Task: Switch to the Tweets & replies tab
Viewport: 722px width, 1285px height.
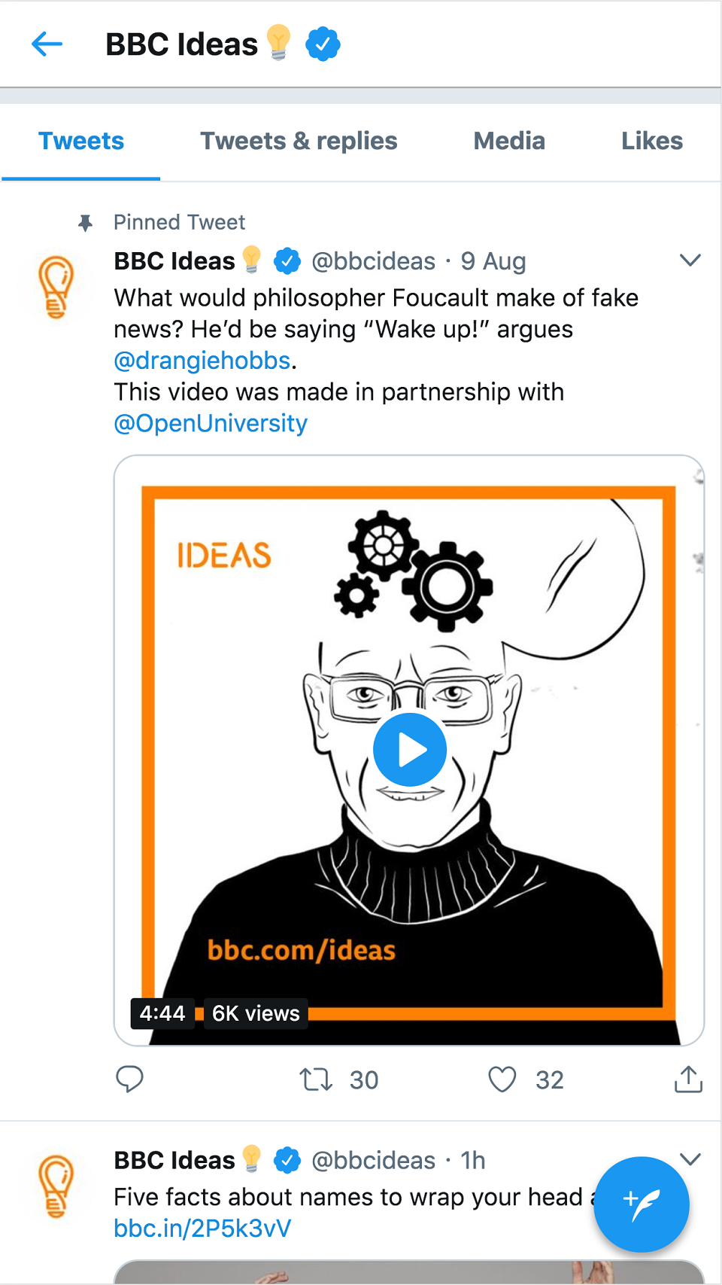Action: coord(299,141)
